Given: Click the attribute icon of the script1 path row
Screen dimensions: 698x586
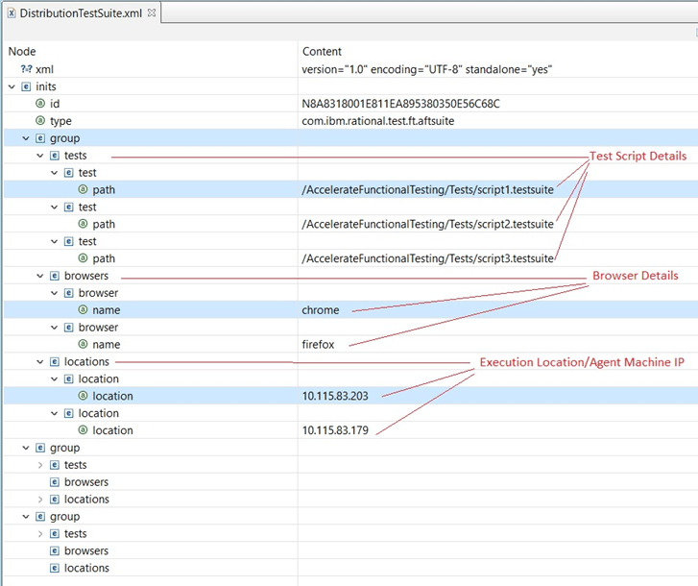Looking at the screenshot, I should pos(83,189).
